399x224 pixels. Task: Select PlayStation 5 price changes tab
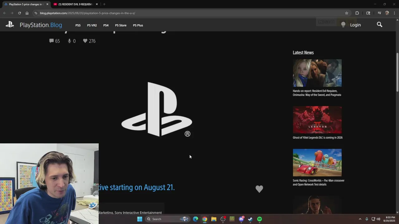pyautogui.click(x=26, y=4)
